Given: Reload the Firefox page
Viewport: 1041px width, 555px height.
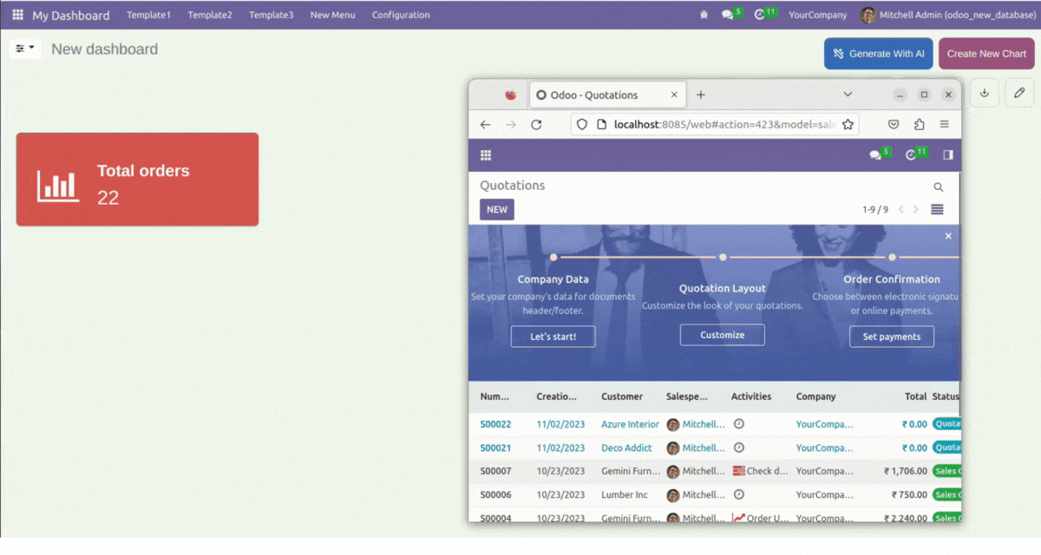Looking at the screenshot, I should click(x=536, y=125).
